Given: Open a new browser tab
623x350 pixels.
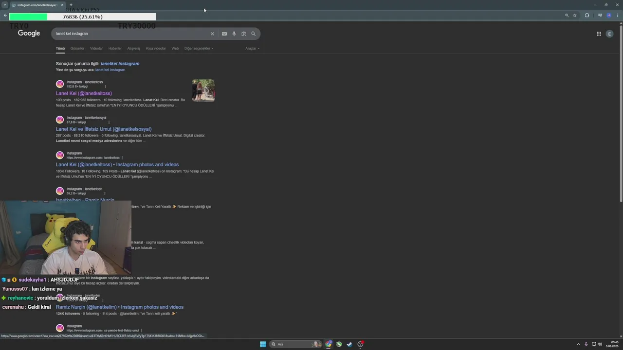Looking at the screenshot, I should coord(71,5).
